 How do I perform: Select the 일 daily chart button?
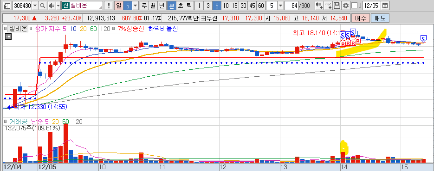pyautogui.click(x=119, y=6)
